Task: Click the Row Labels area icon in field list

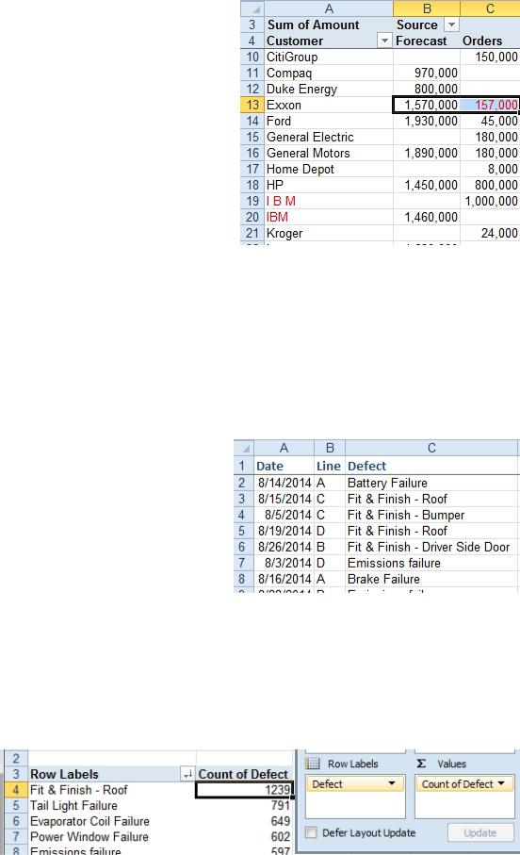Action: click(x=313, y=764)
